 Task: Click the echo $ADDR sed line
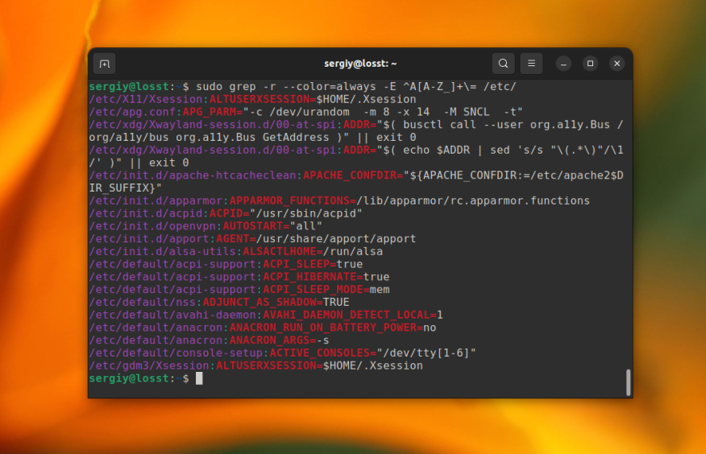click(356, 156)
